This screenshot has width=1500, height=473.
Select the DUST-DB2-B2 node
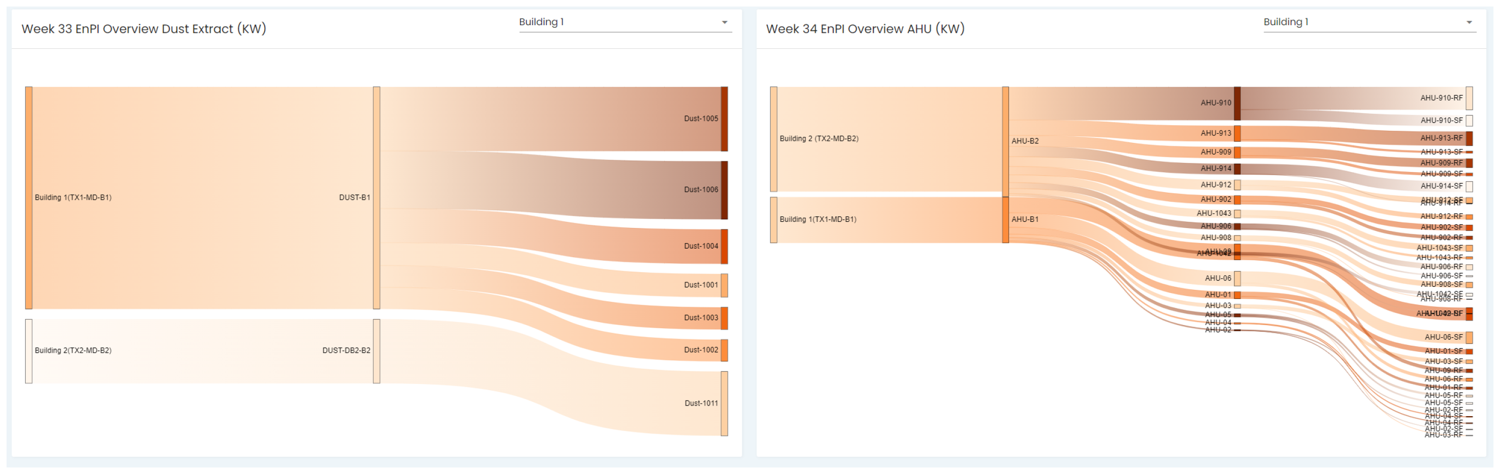(x=377, y=351)
